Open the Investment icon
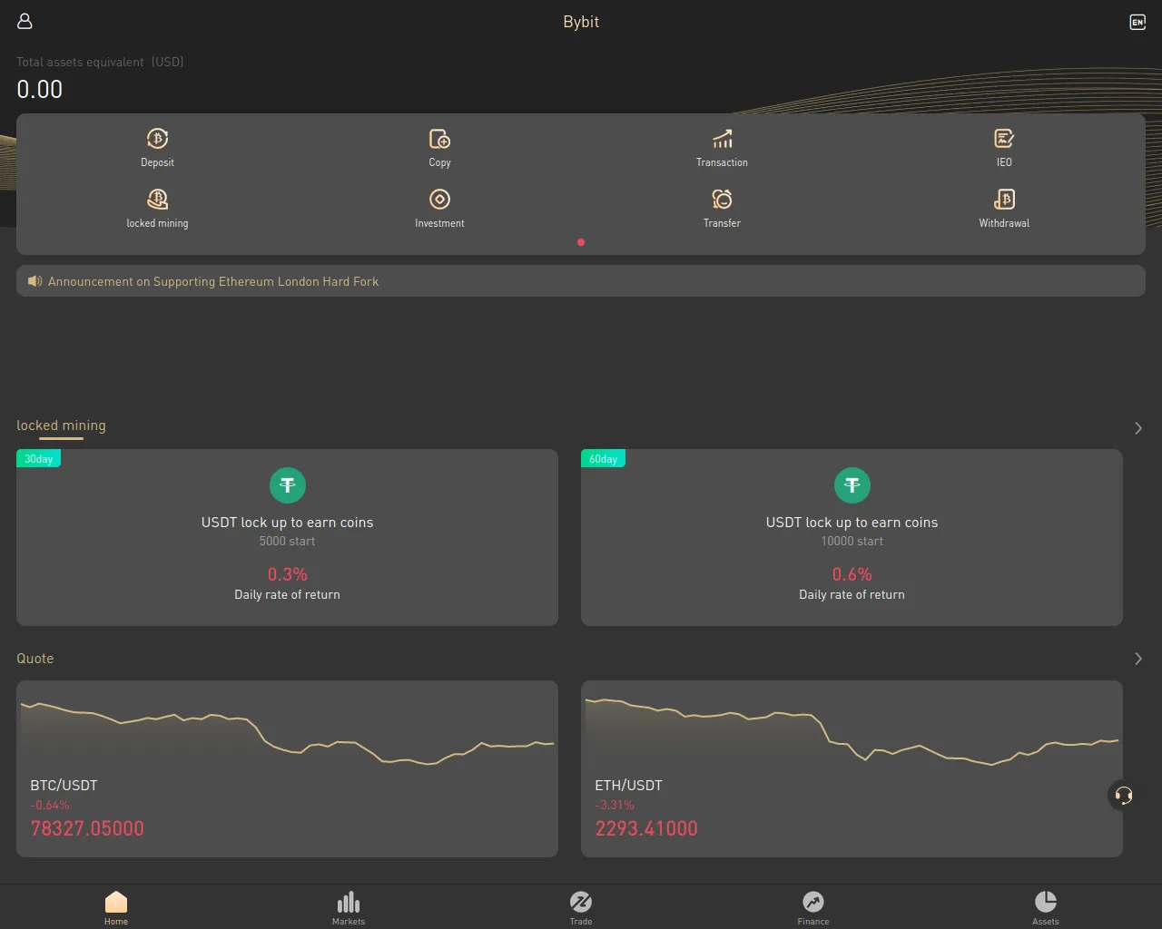 [439, 200]
